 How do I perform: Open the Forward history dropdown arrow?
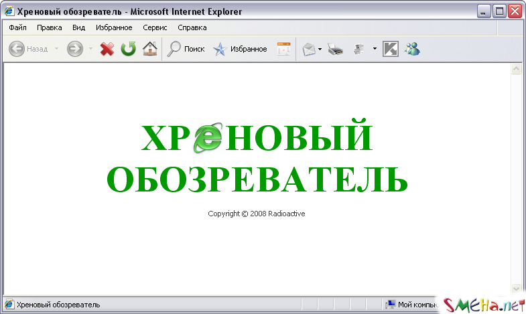[90, 49]
